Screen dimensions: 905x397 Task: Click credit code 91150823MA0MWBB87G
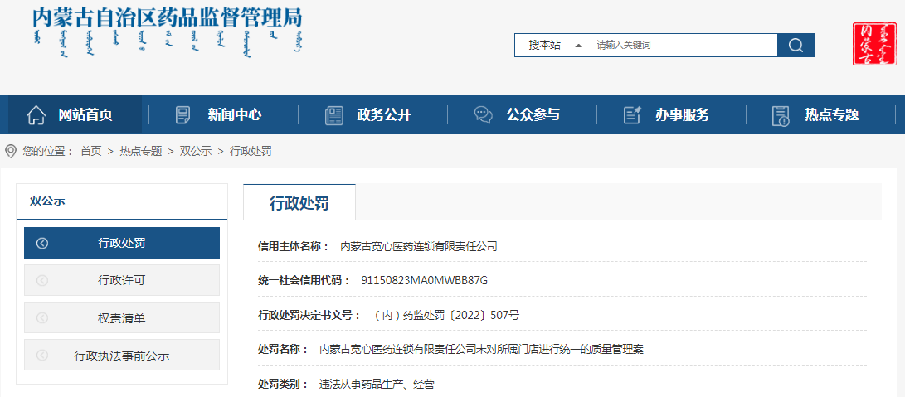(424, 281)
